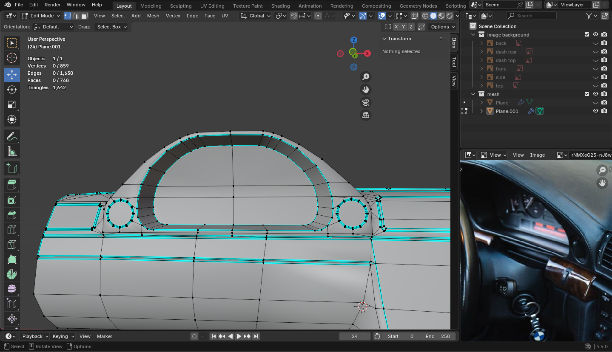Screen dimensions: 612x352
Task: Open the Orientation Default dropdown
Action: 54,27
